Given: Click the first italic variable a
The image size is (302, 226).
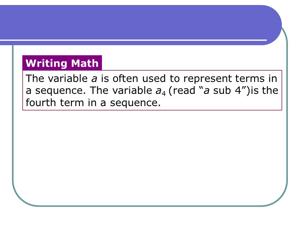Looking at the screenshot, I should click(x=94, y=79).
